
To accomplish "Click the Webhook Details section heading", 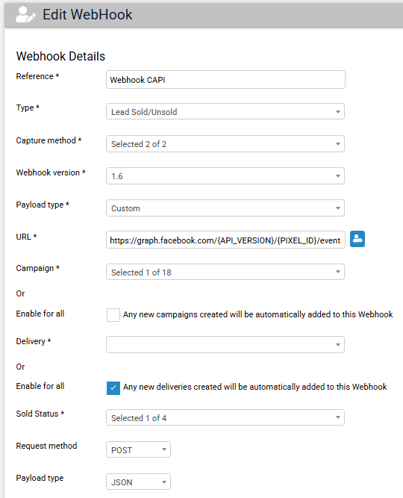I will tap(60, 56).
